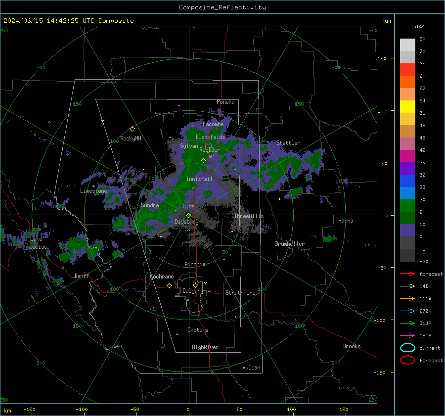Image resolution: width=445 pixels, height=416 pixels.
Task: Click the Ponoka town label
Action: pos(225,102)
